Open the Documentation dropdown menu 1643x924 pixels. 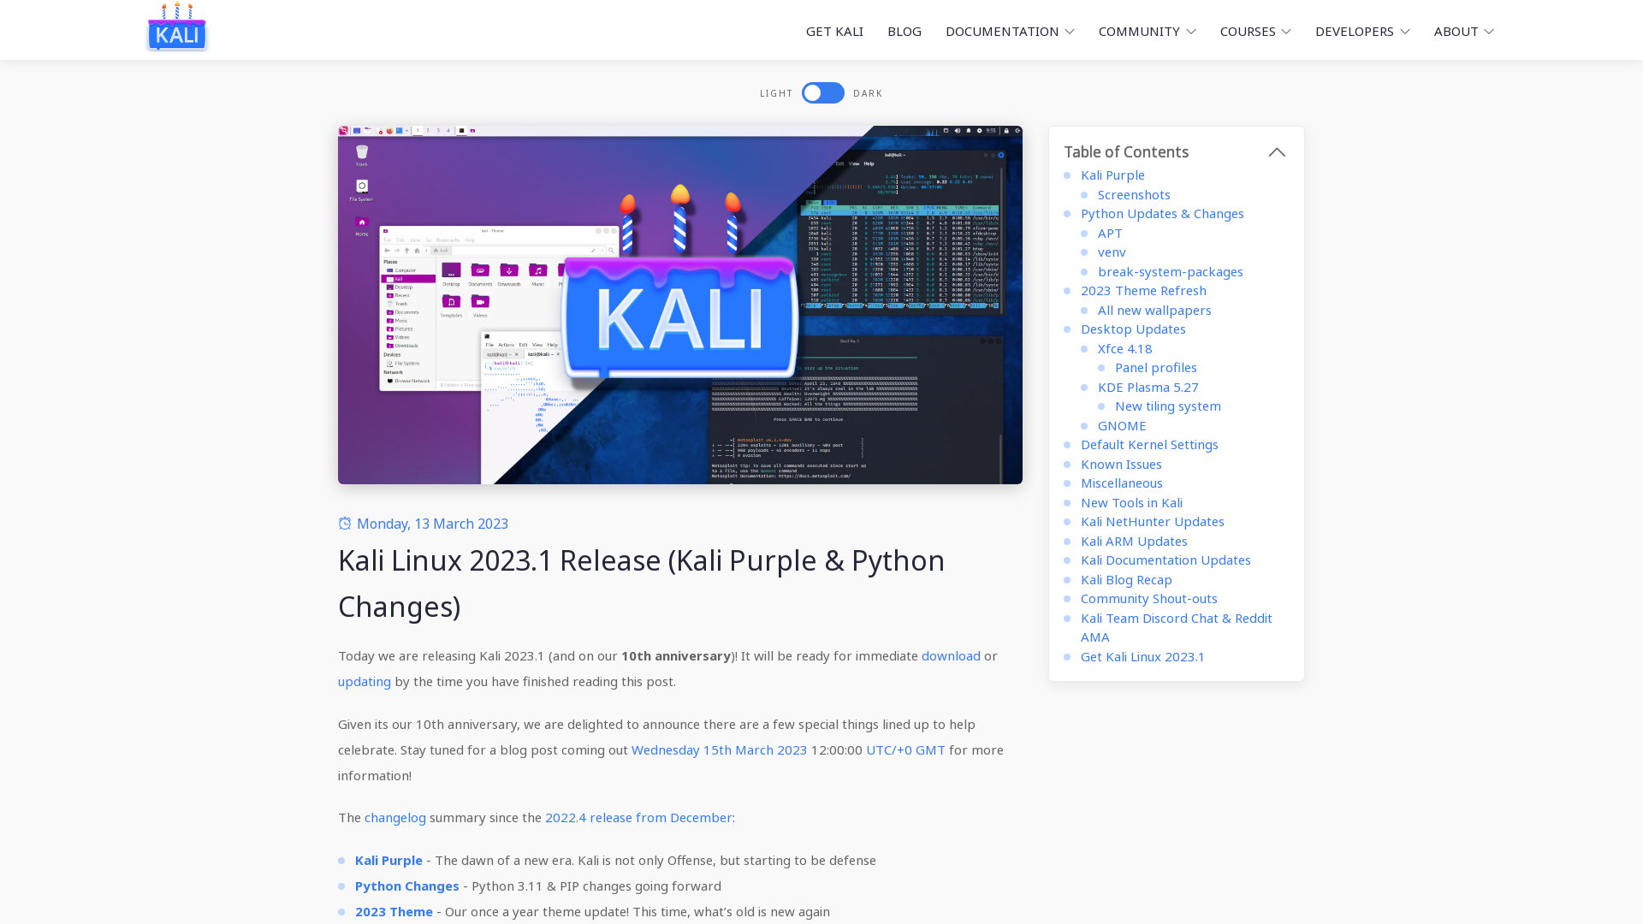point(1009,31)
